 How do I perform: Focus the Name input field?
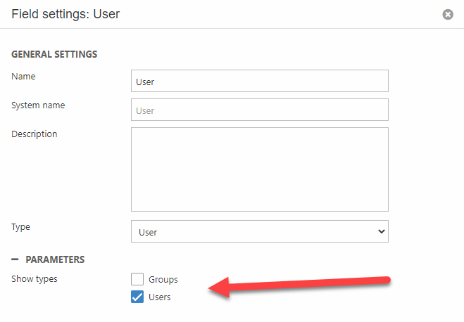(x=259, y=81)
